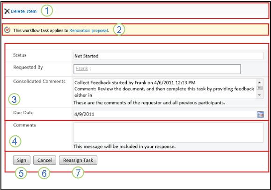
Task: Open the Due Date calendar picker icon
Action: [260, 114]
